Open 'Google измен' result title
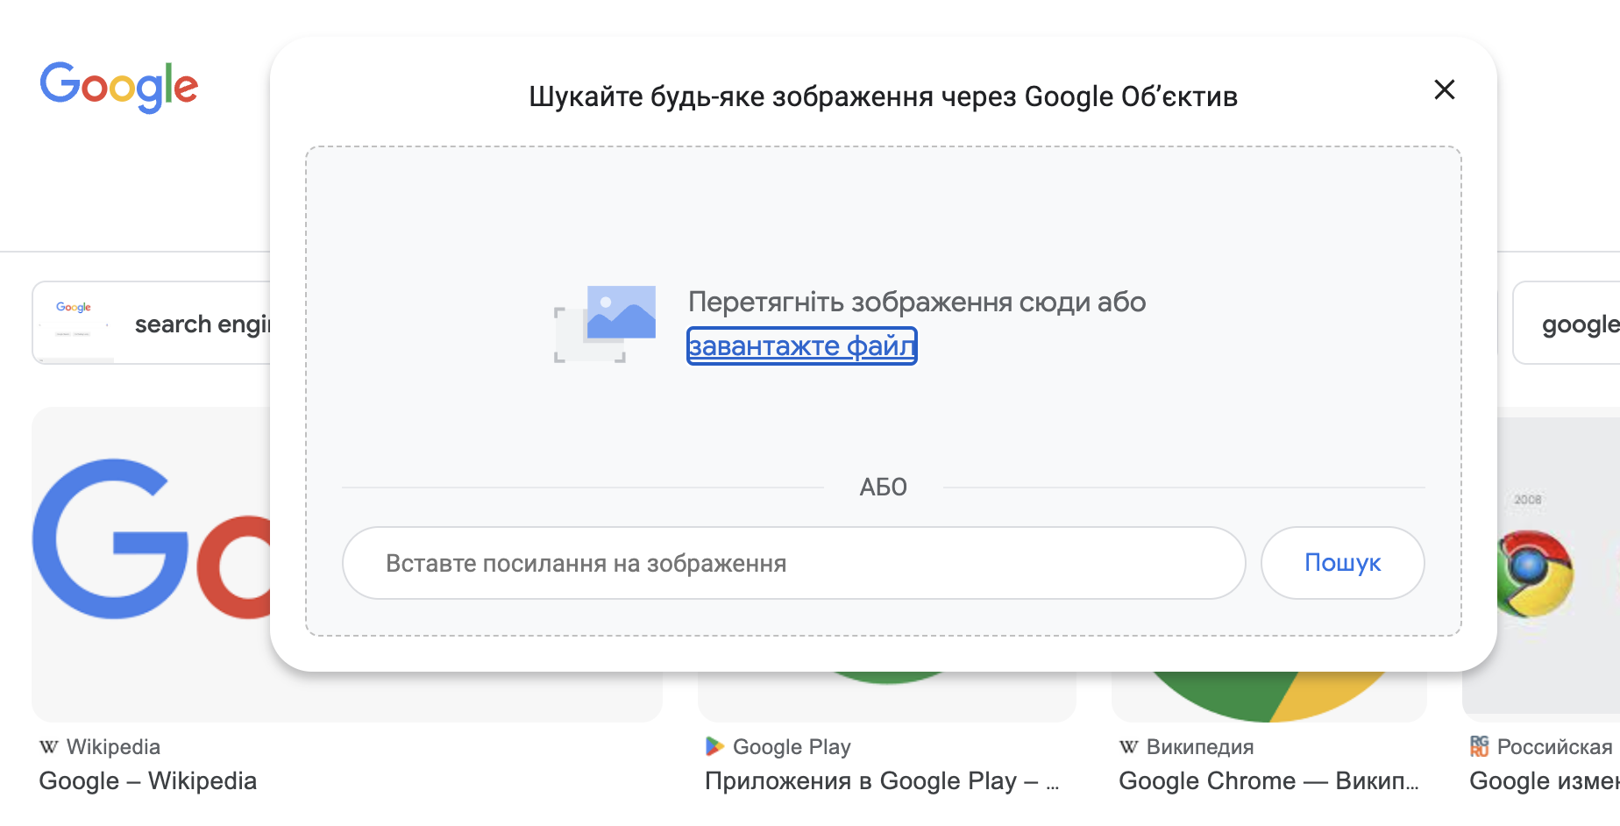1620x826 pixels. coord(1544,781)
